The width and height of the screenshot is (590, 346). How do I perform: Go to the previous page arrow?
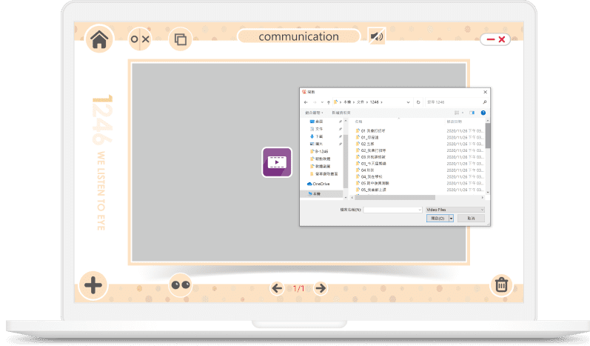[277, 288]
